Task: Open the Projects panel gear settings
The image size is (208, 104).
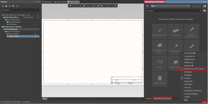Action: [x=17, y=6]
